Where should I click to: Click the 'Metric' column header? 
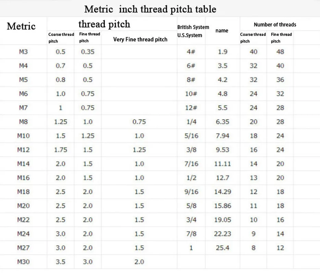[21, 26]
